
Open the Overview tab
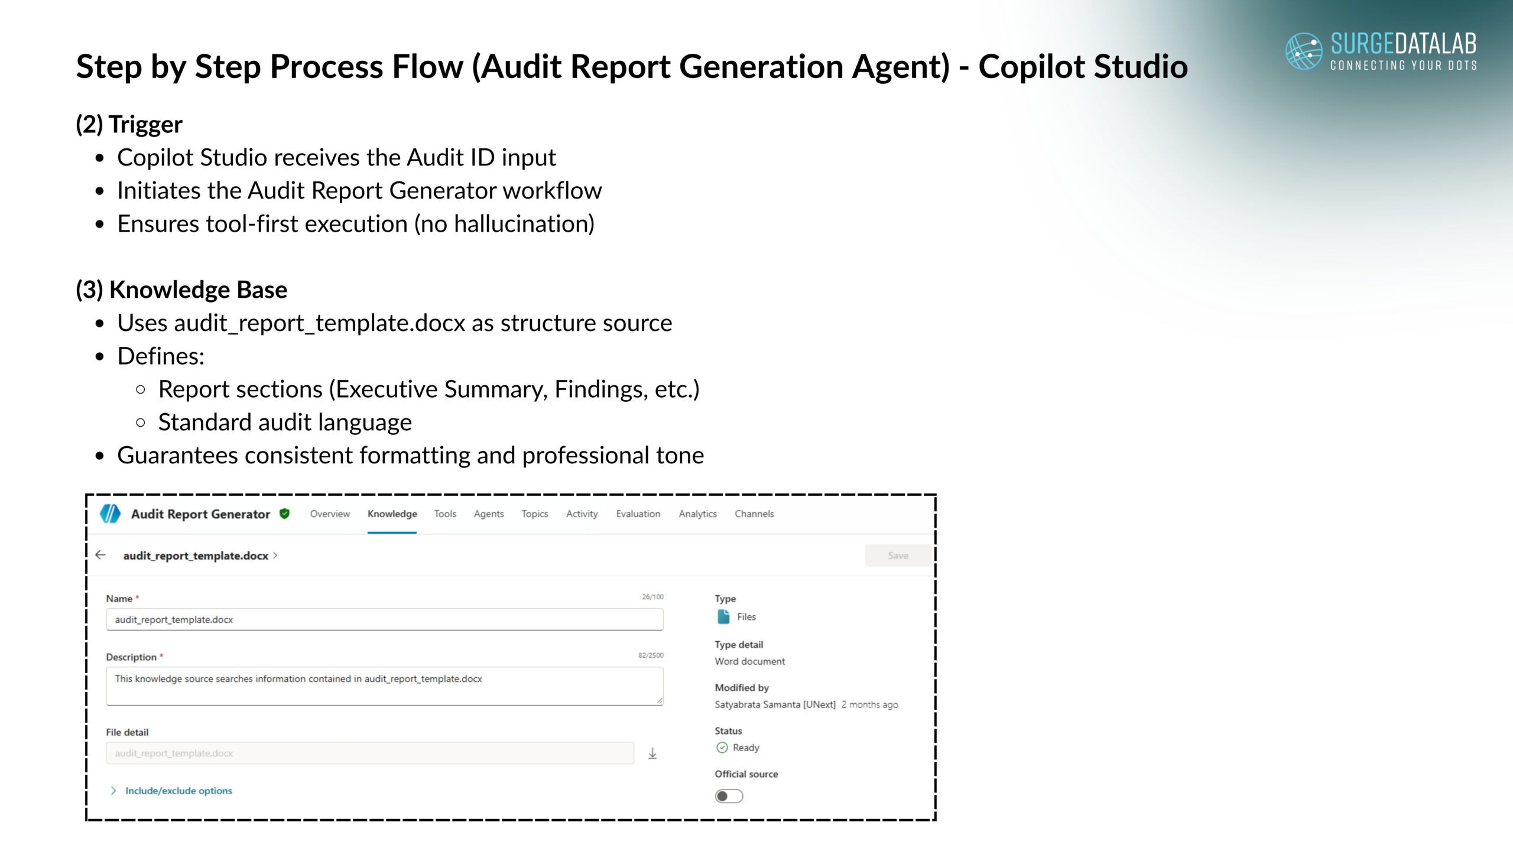[x=330, y=514]
